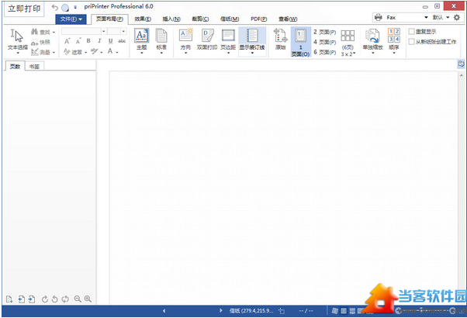Image resolution: width=467 pixels, height=318 pixels.
Task: Click the increase font size icon
Action: [67, 41]
